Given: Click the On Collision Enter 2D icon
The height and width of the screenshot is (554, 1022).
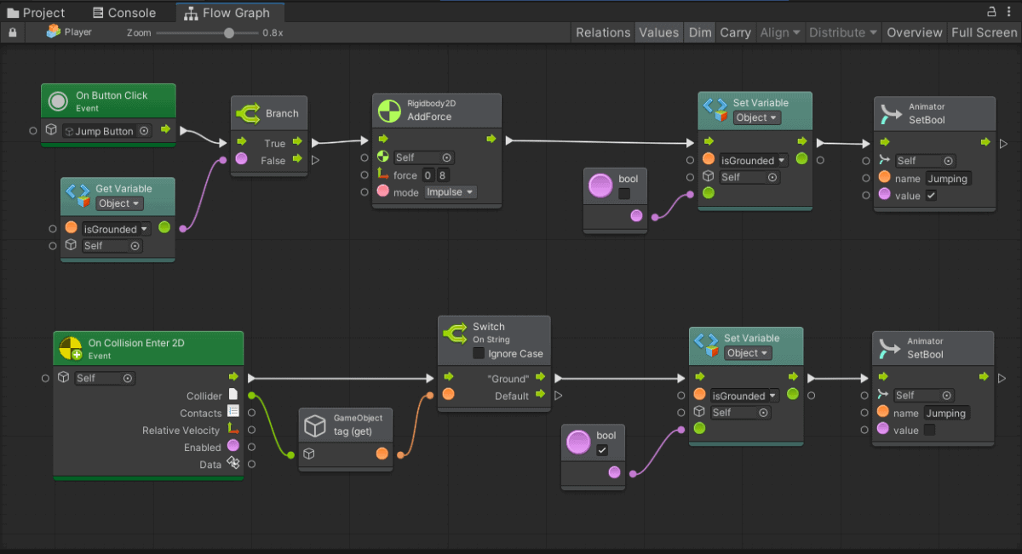Looking at the screenshot, I should 71,348.
